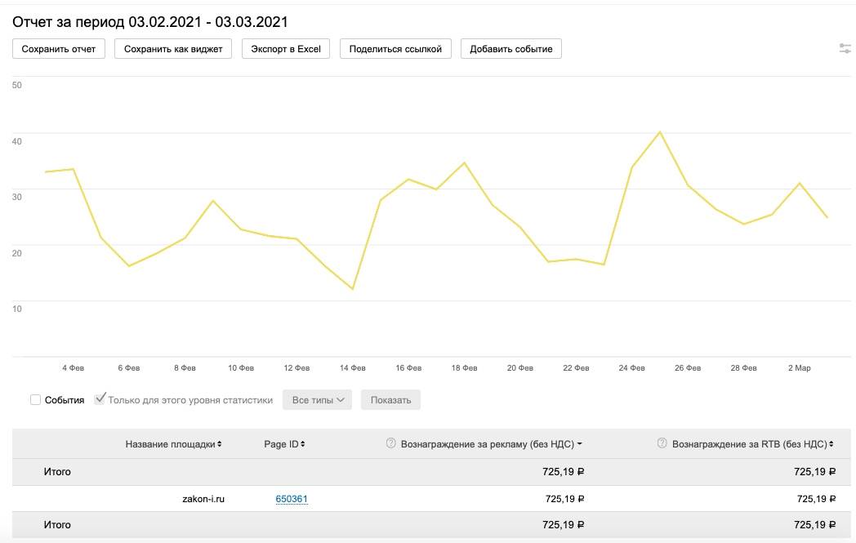This screenshot has height=543, width=856.
Task: Click help icon beside Вознаграждение за рекламу
Action: click(390, 443)
